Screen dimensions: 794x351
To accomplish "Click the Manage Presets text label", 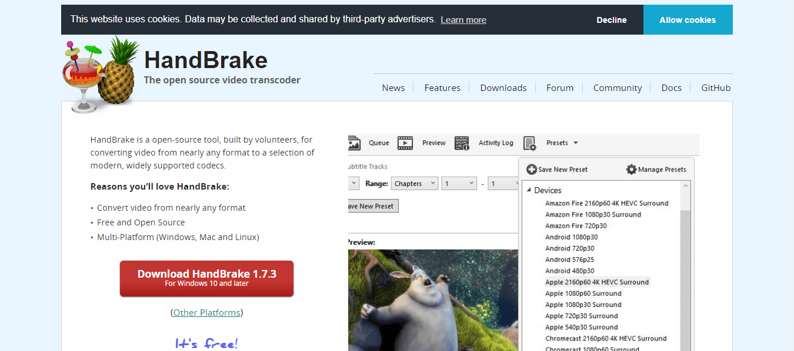I will (662, 169).
